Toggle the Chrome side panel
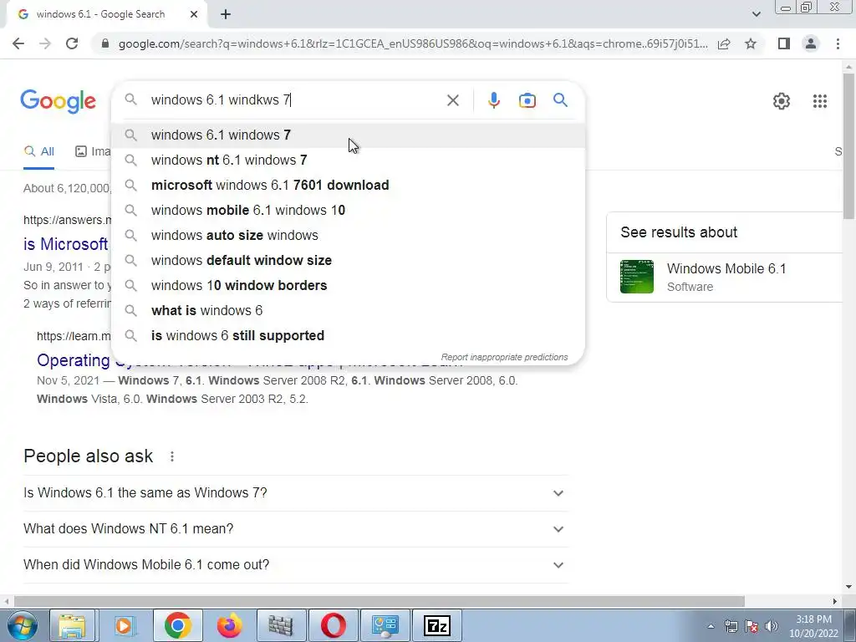856x642 pixels. pos(784,43)
